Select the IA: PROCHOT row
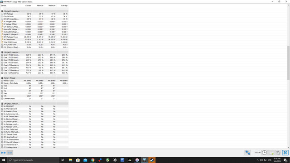The image size is (290, 163). pyautogui.click(x=34, y=106)
